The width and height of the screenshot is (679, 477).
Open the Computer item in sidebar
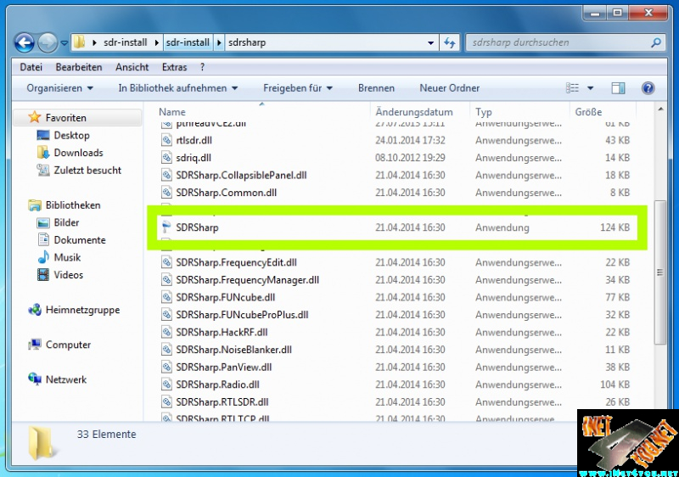click(68, 345)
